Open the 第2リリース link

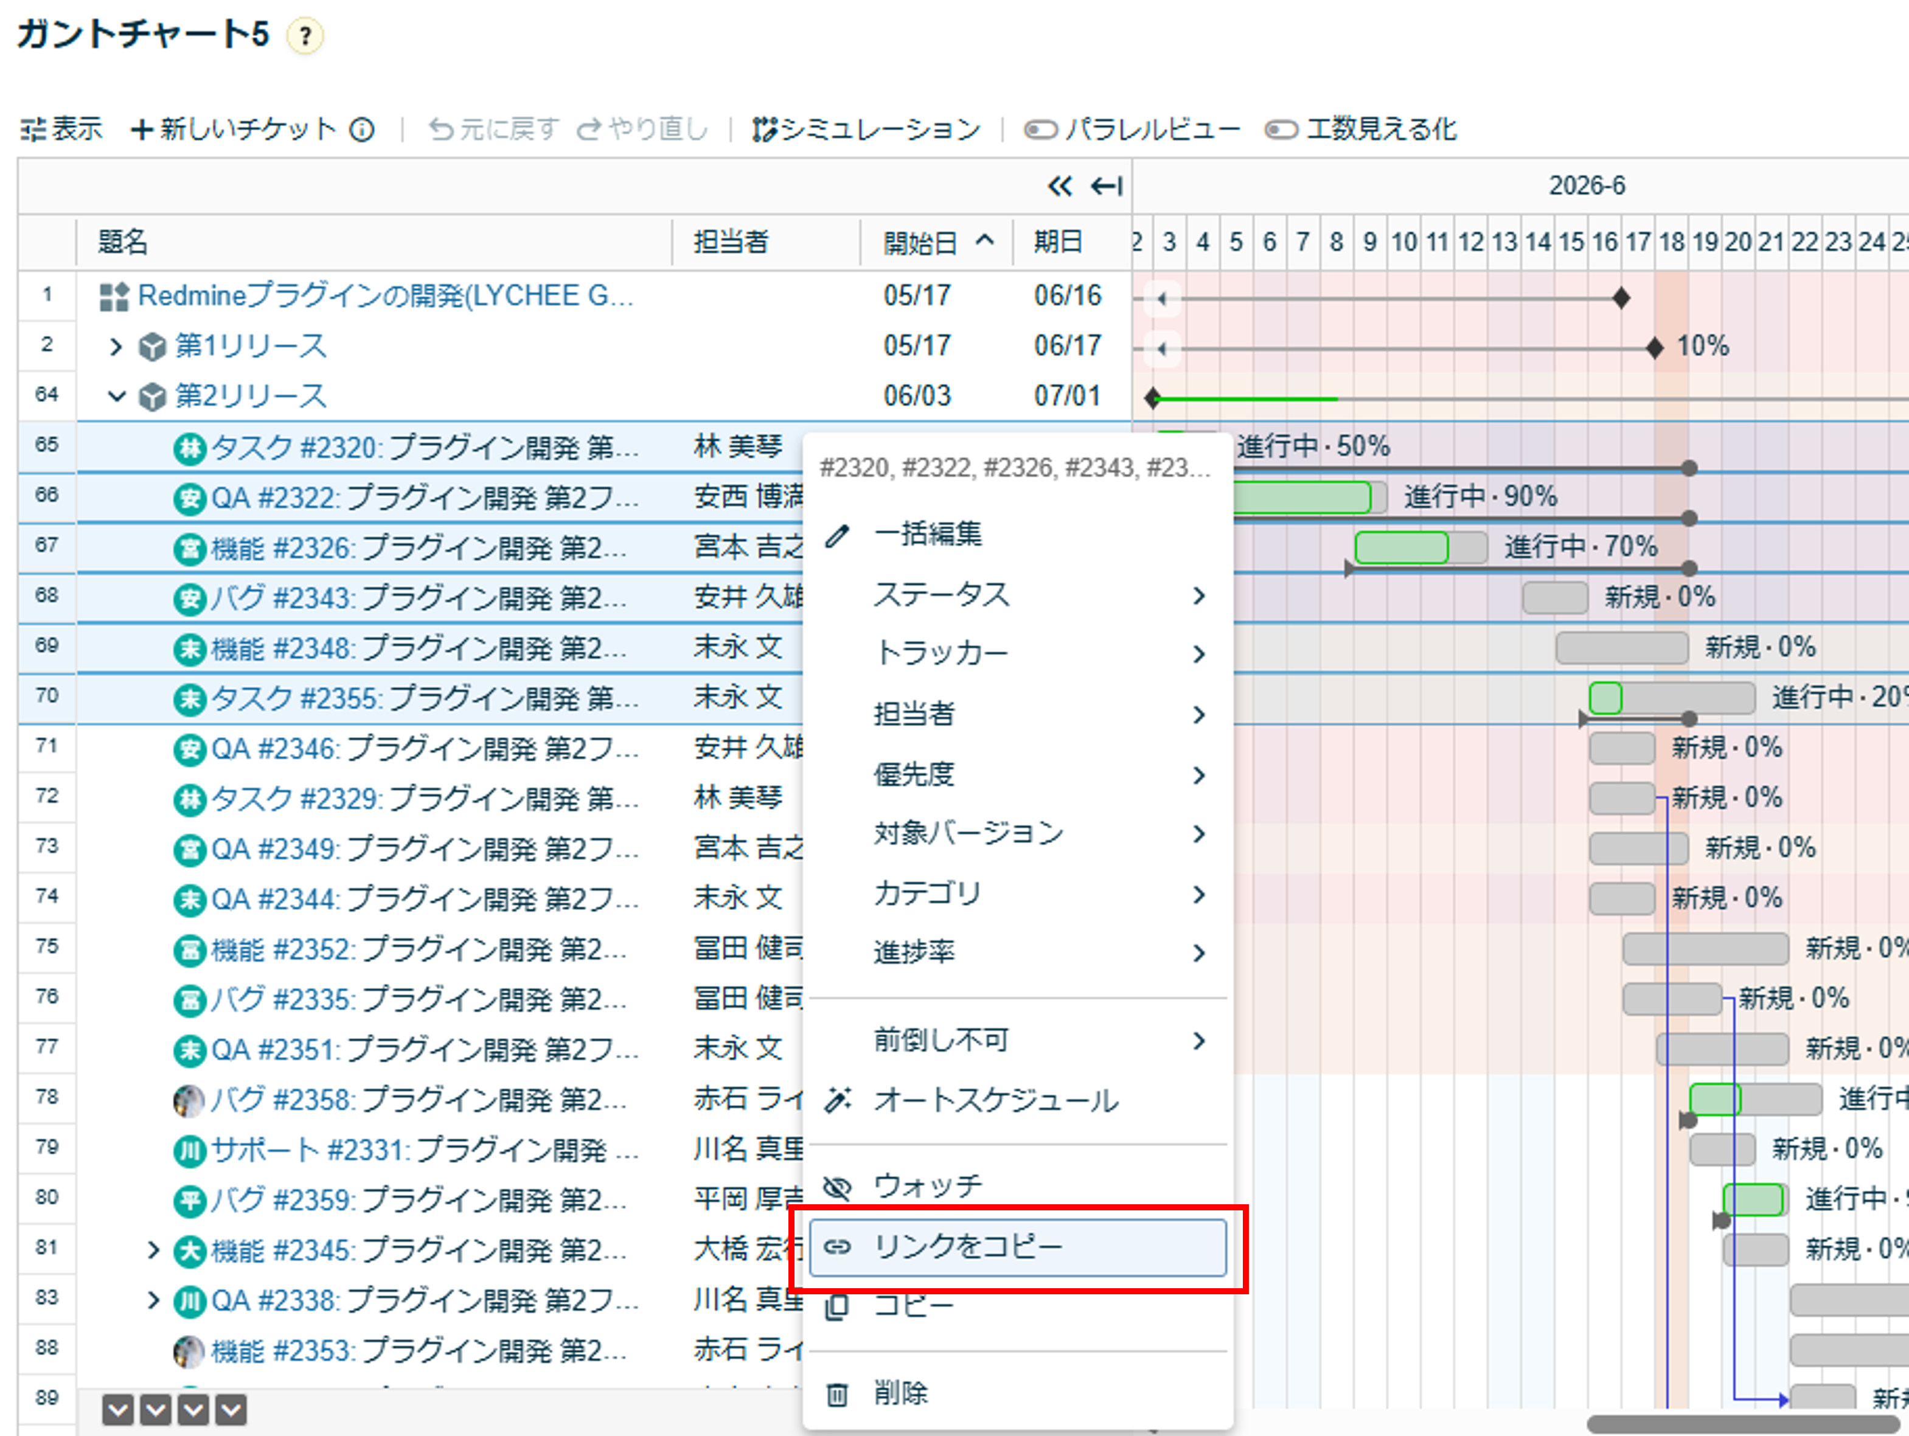251,397
